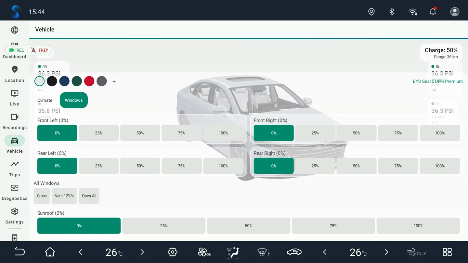The image size is (468, 263).
Task: Open the notifications bell
Action: [433, 12]
